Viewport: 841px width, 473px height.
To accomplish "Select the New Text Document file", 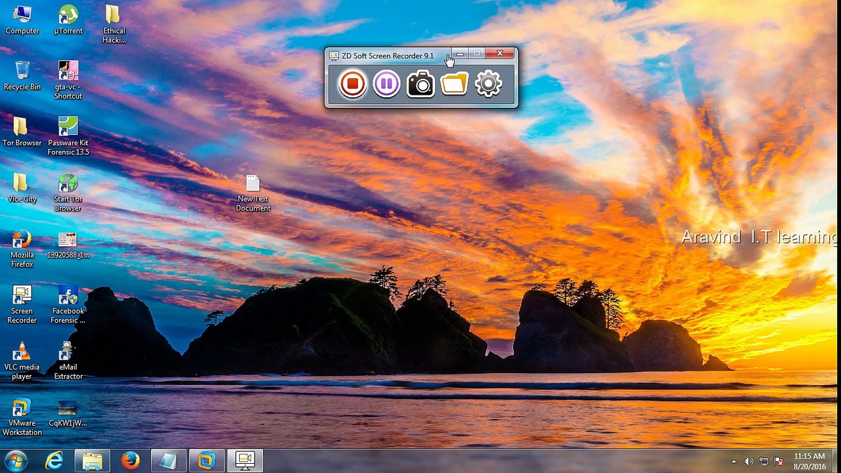I will [253, 193].
